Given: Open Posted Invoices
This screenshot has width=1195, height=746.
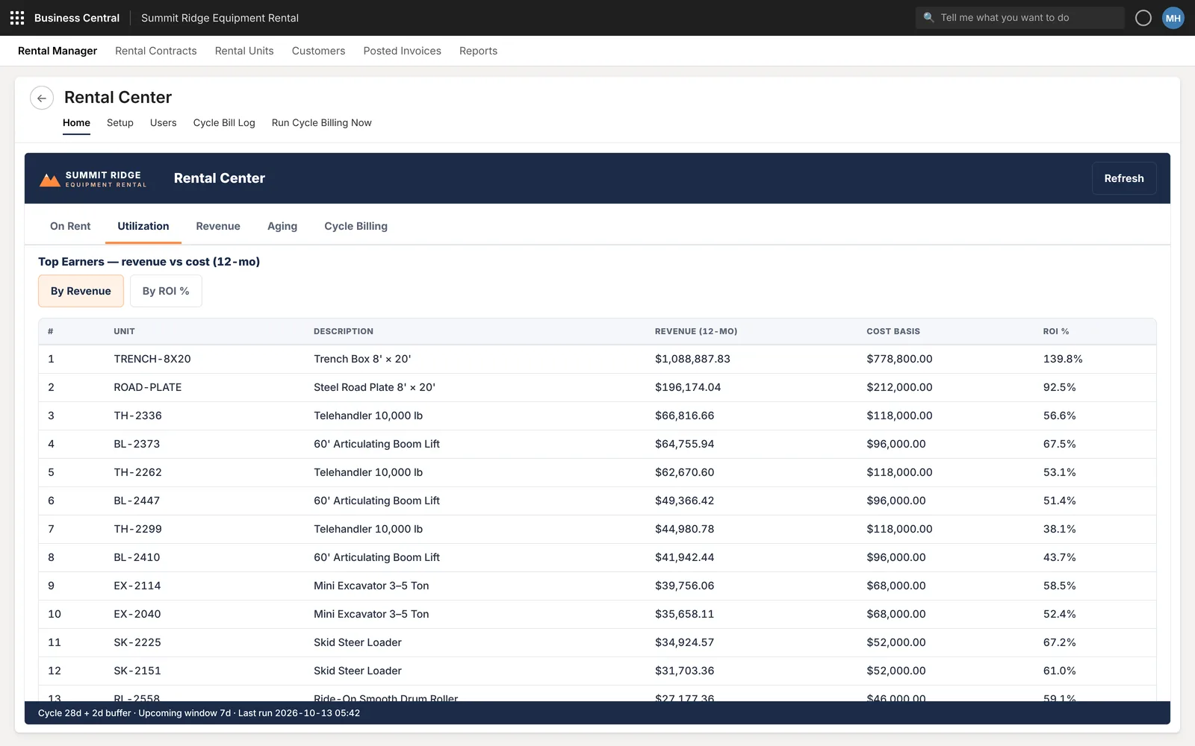Looking at the screenshot, I should coord(403,51).
